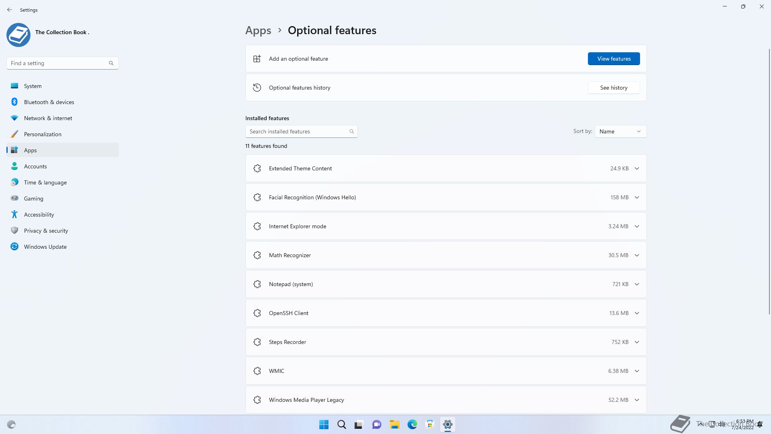
Task: Click the Internet Explorer mode name
Action: point(298,226)
